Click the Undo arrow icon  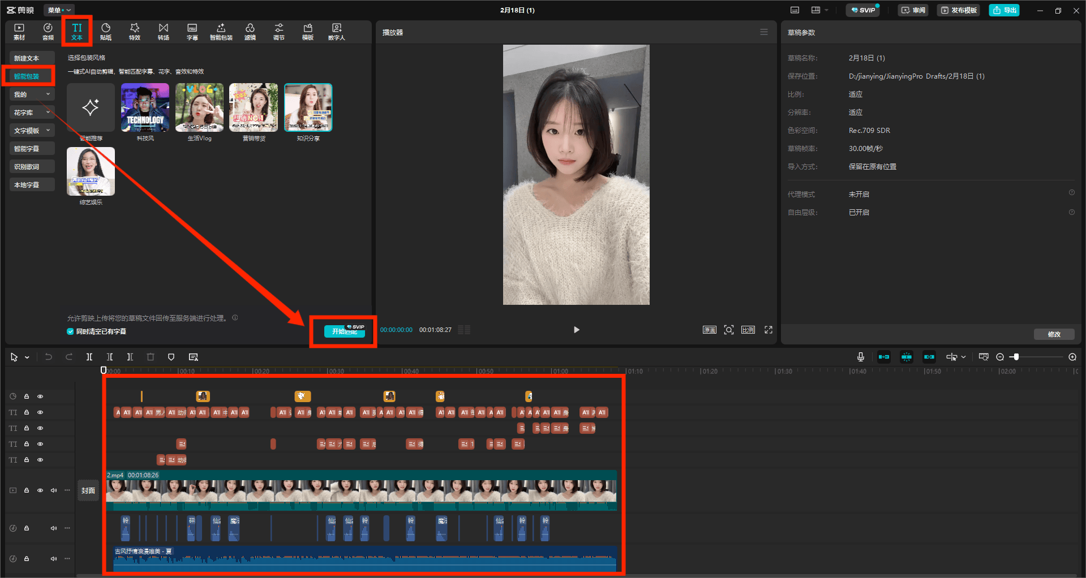point(49,357)
